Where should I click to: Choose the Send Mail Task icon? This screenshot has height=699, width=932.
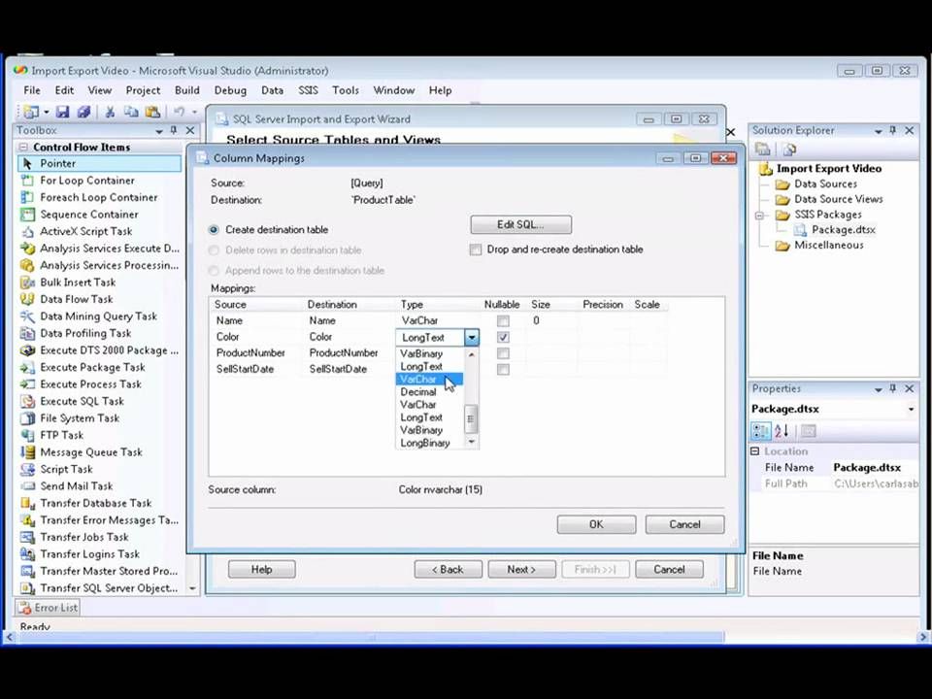click(27, 486)
